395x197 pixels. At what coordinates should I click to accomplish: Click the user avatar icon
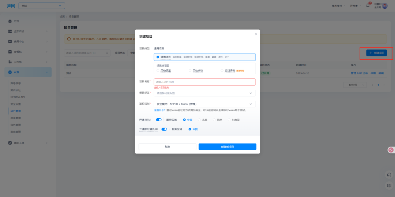(x=385, y=6)
